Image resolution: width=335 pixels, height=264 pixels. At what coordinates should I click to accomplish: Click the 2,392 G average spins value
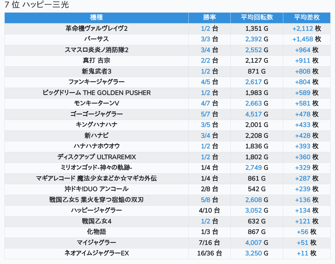point(257,39)
